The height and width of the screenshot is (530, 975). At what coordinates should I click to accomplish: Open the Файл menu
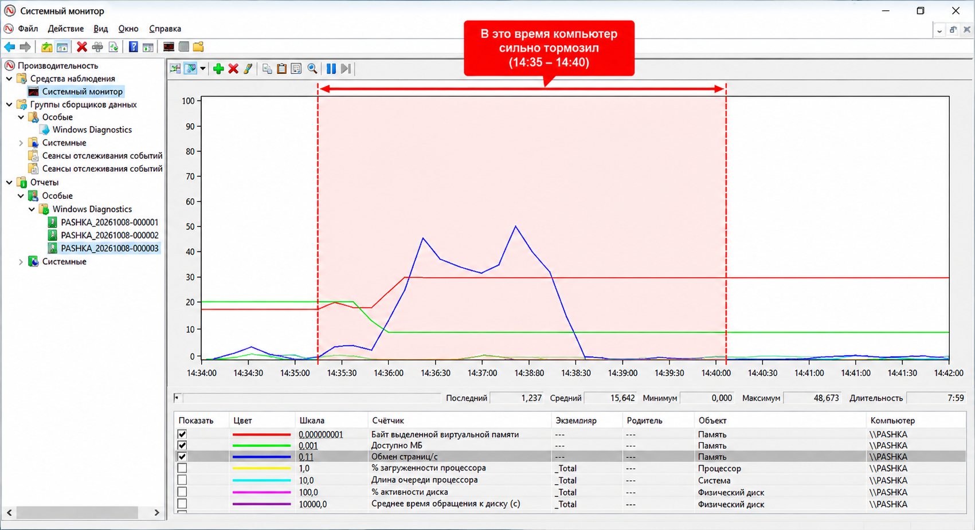click(x=28, y=29)
